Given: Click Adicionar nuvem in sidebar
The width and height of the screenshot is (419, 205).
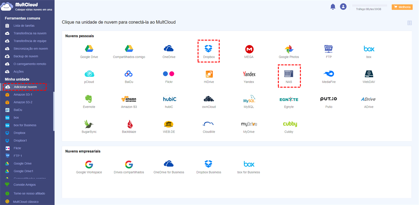Looking at the screenshot, I should click(24, 87).
